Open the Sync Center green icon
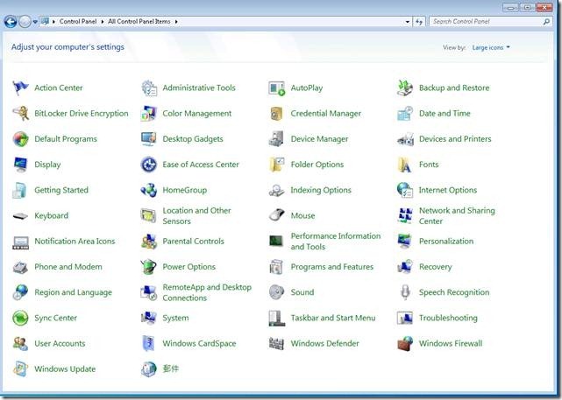 [x=20, y=318]
